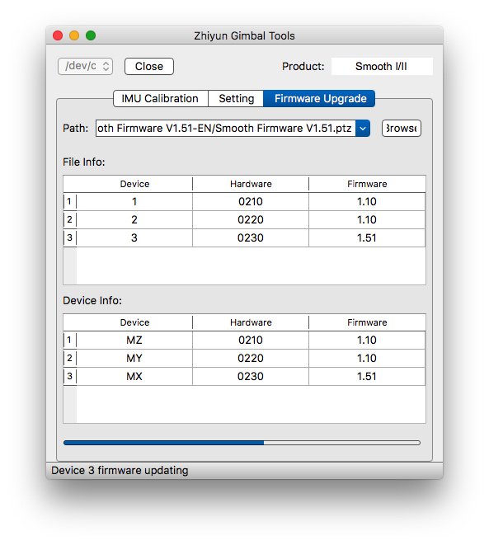Screen dimensions: 489x545
Task: Select device cell 3 in File Info
Action: tap(134, 237)
